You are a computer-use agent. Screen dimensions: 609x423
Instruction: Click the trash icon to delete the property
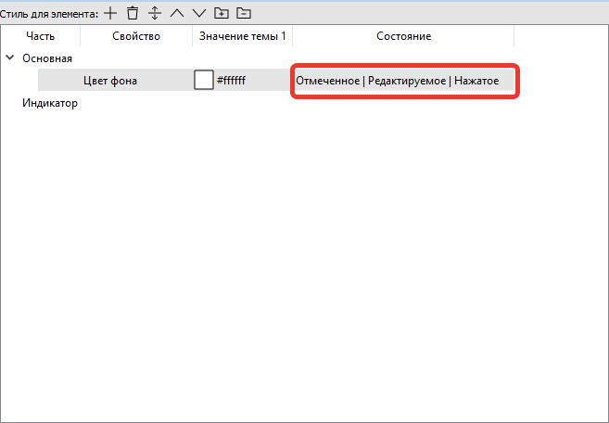[133, 13]
